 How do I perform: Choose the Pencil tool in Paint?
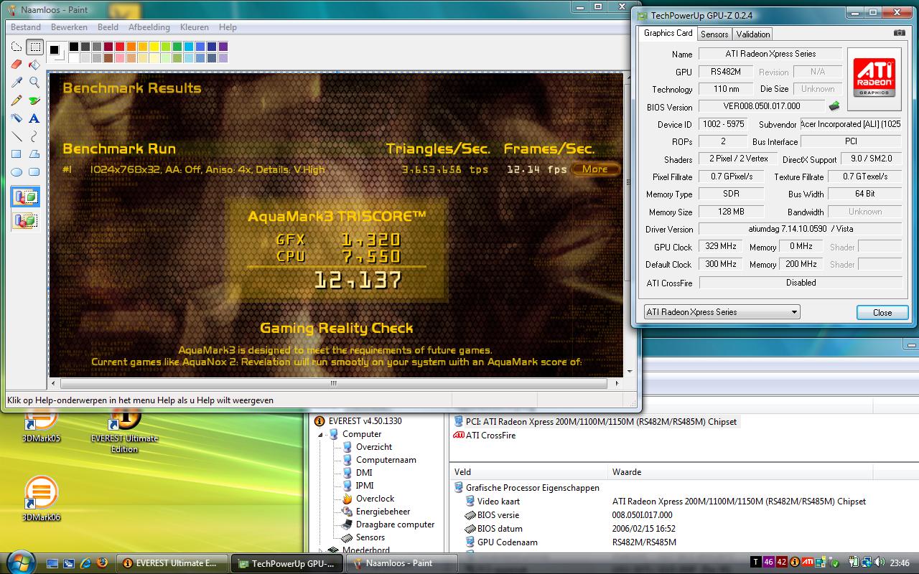point(17,101)
